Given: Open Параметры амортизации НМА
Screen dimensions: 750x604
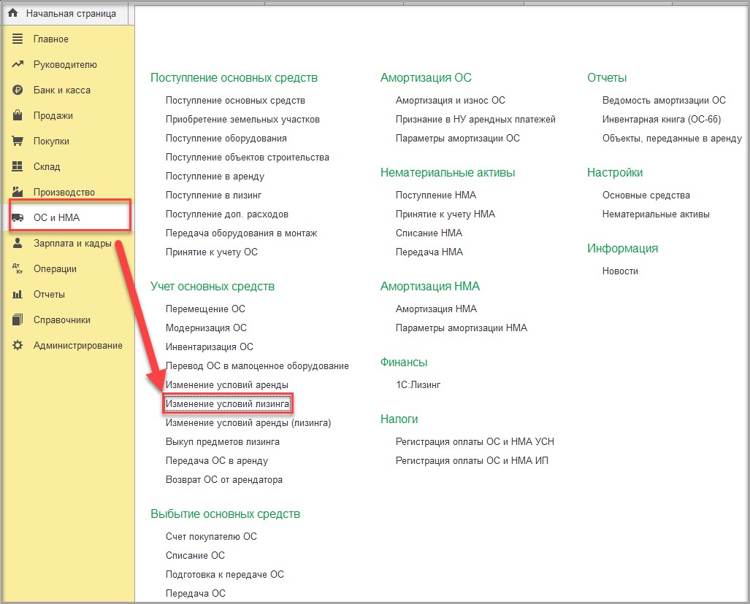Looking at the screenshot, I should [x=462, y=328].
